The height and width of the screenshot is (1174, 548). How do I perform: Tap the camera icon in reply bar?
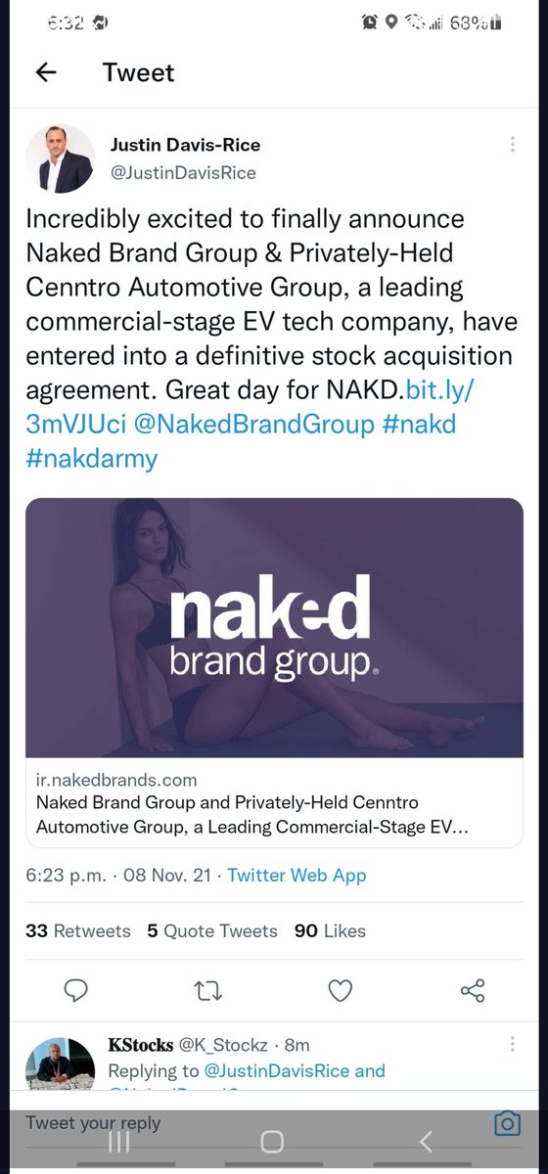click(x=506, y=1123)
